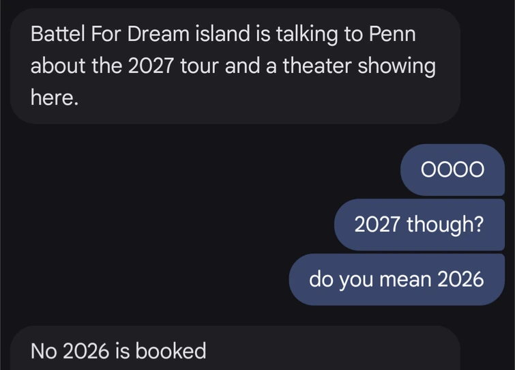Tap the "2027 though?" sent message
Image resolution: width=515 pixels, height=370 pixels.
(x=418, y=225)
